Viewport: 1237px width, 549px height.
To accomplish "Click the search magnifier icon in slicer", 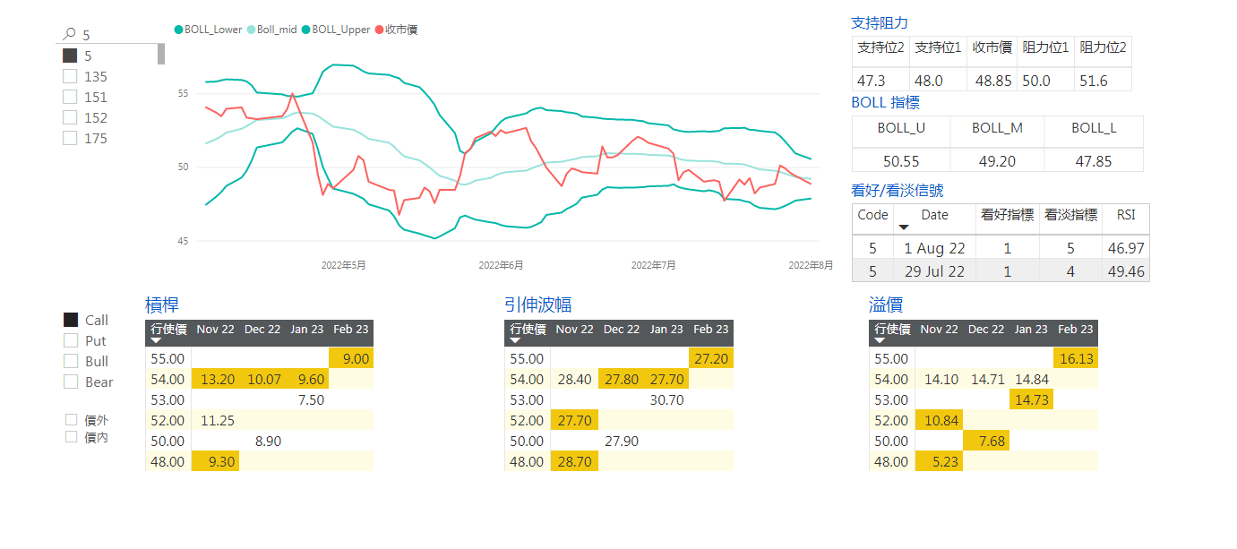I will click(69, 35).
